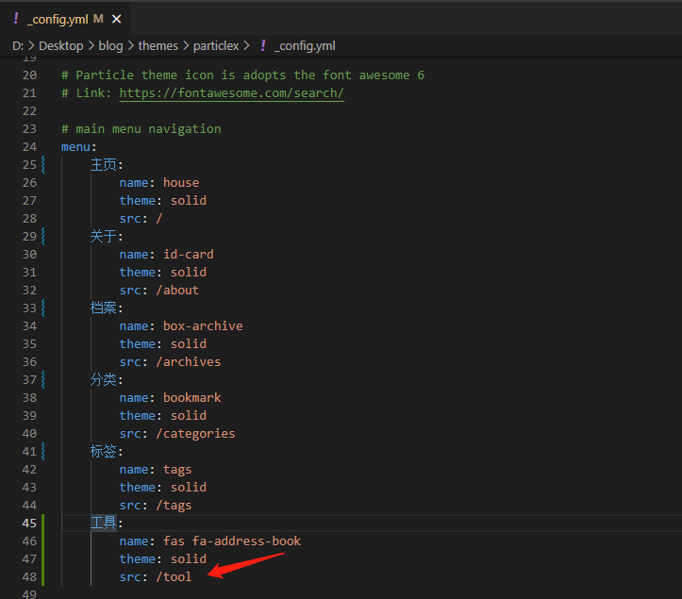
Task: Open the themes breadcrumb segment
Action: pos(158,45)
